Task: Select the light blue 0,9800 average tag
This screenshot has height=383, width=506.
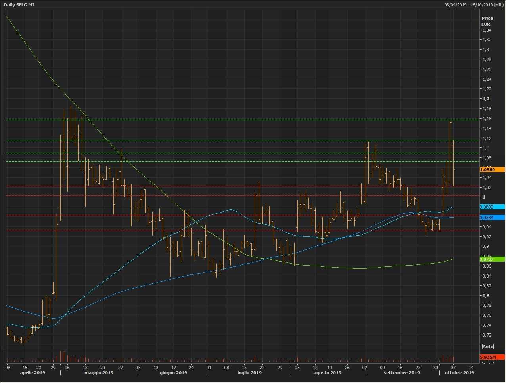Action: (492, 207)
